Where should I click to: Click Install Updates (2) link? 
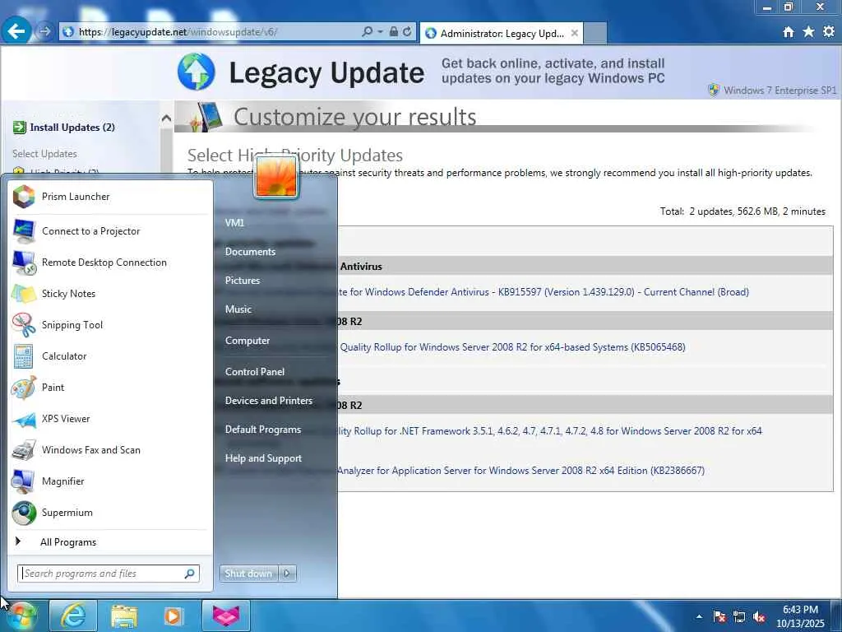click(72, 128)
